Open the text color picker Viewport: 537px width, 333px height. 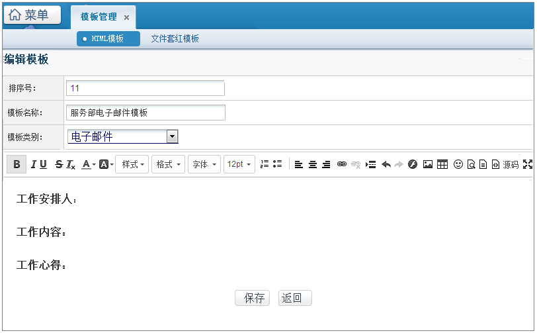(88, 165)
